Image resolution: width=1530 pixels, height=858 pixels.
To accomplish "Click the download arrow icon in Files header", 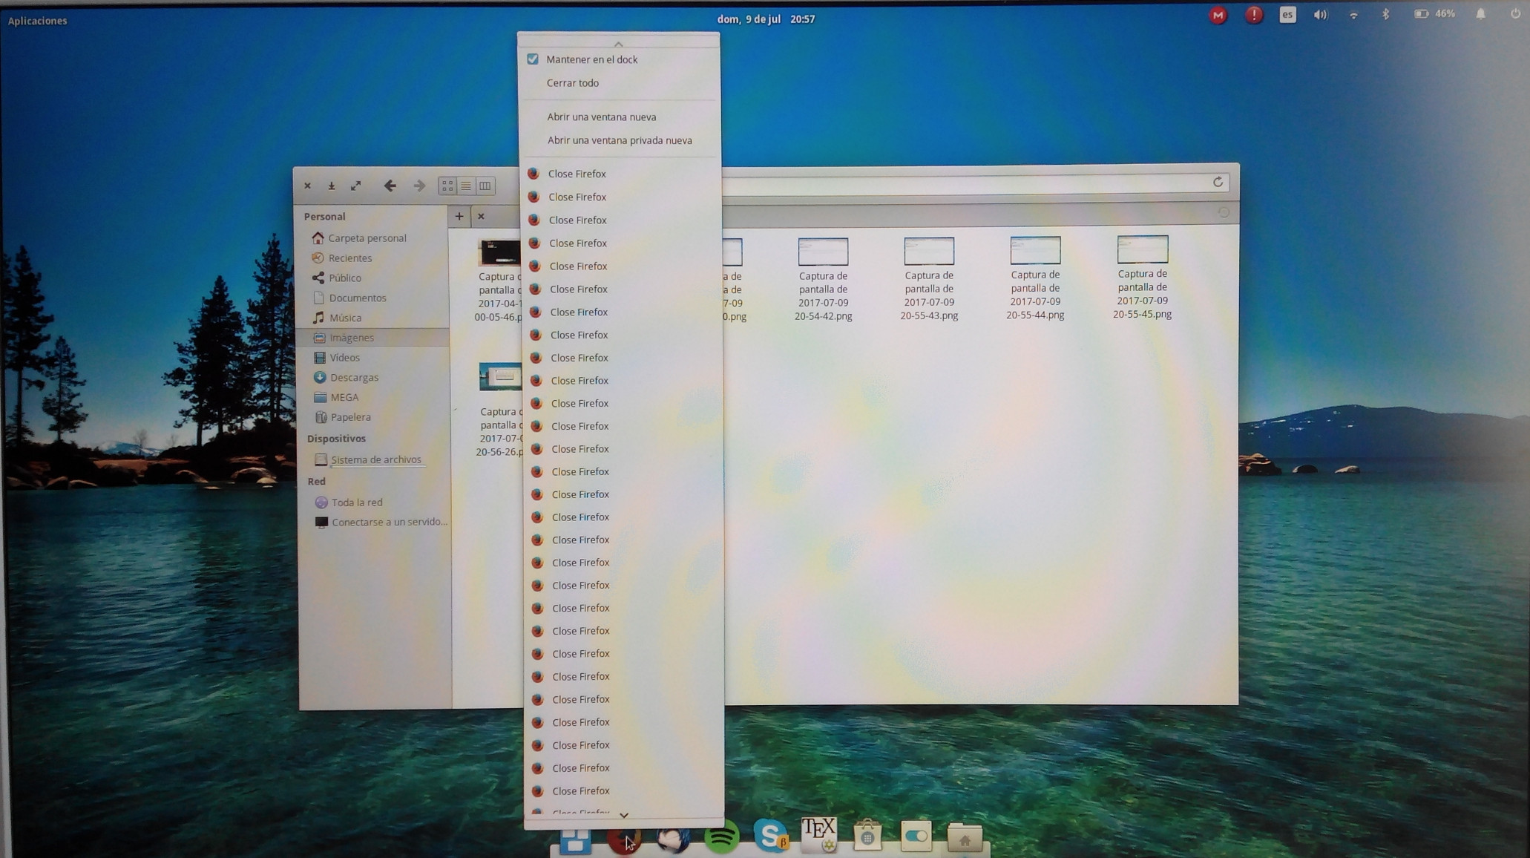I will click(x=332, y=186).
